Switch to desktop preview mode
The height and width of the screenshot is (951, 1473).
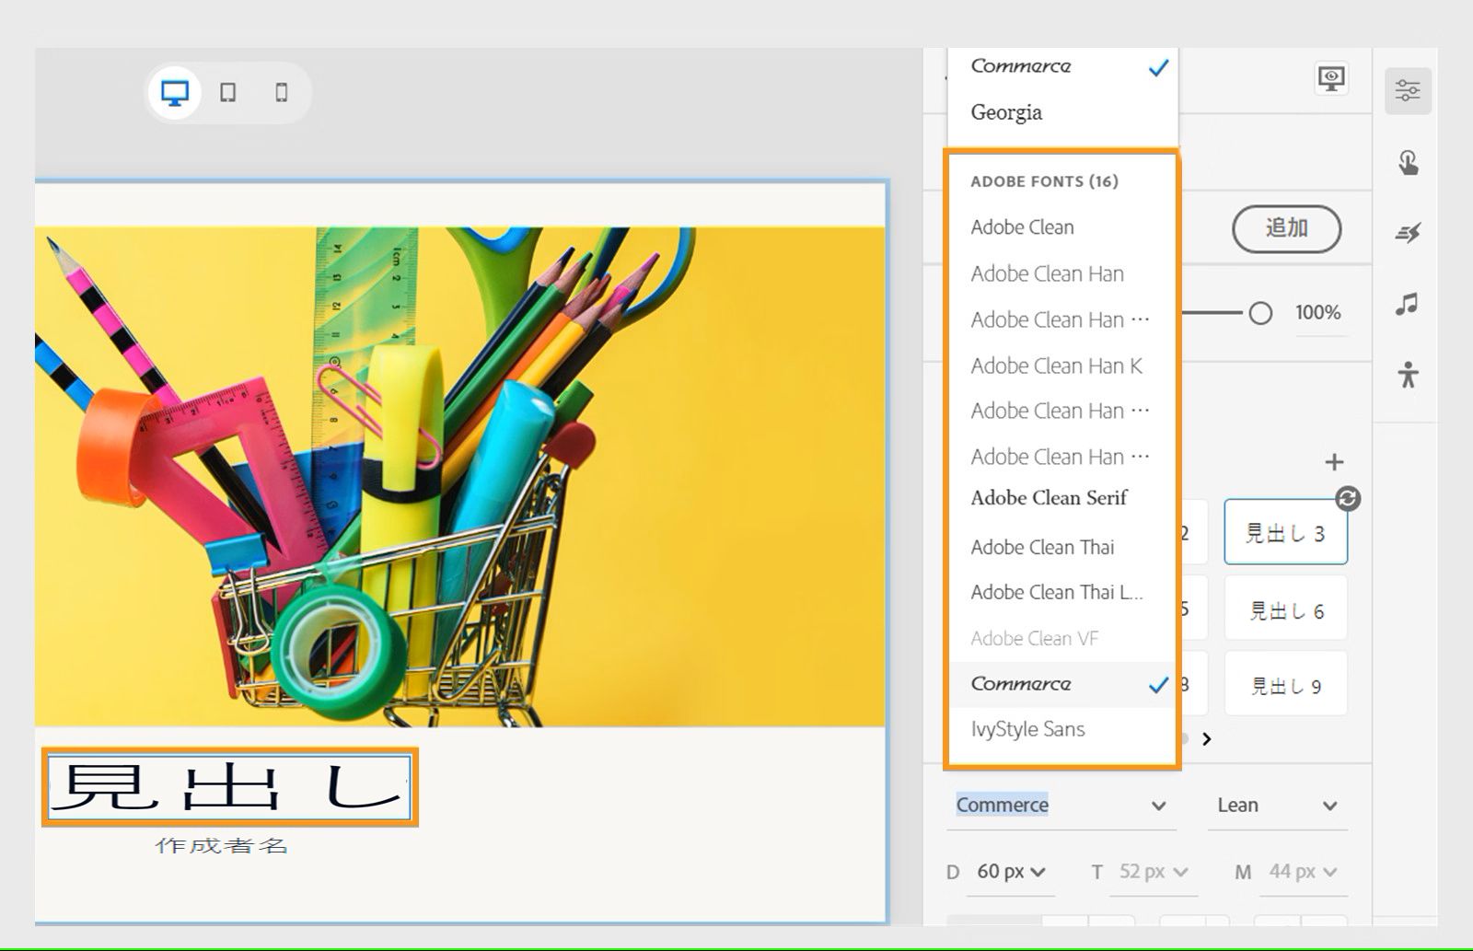click(175, 93)
